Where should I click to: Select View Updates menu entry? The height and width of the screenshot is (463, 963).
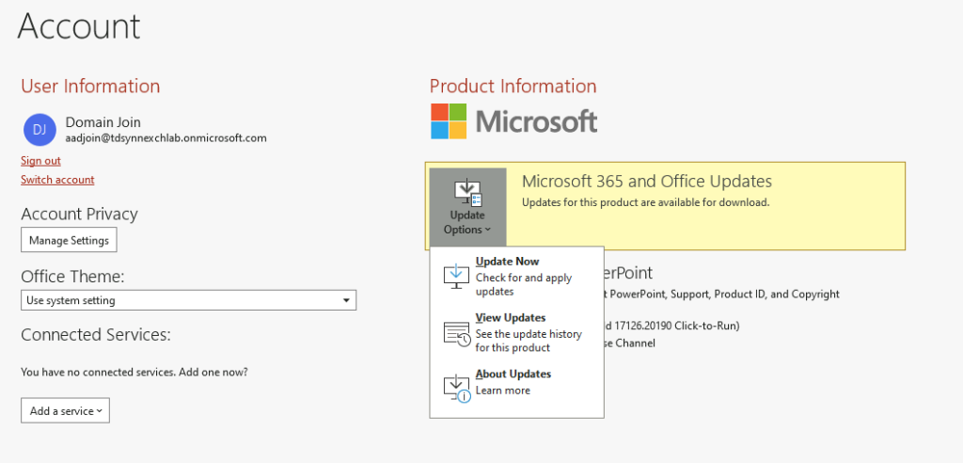click(x=516, y=332)
